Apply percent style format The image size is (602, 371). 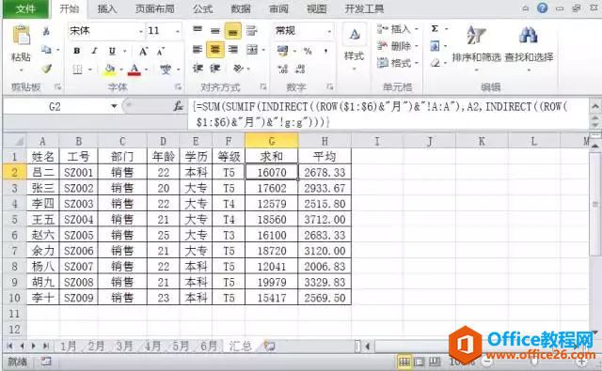point(308,51)
